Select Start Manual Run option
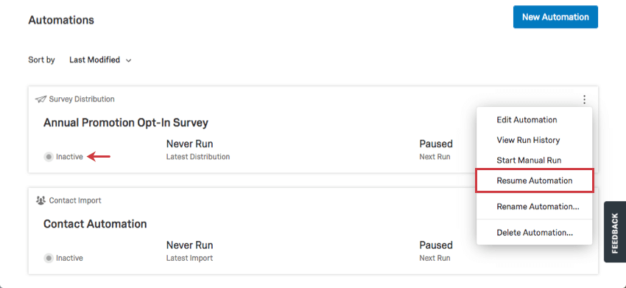This screenshot has height=288, width=626. [x=529, y=161]
